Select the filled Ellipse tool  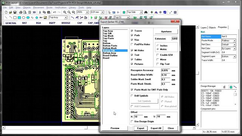28,17
